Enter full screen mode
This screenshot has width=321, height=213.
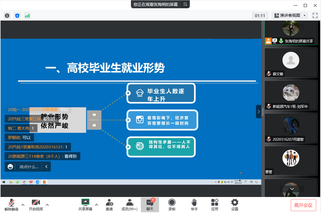pos(315,15)
